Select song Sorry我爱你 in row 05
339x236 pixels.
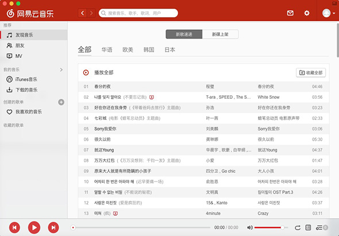coord(105,129)
